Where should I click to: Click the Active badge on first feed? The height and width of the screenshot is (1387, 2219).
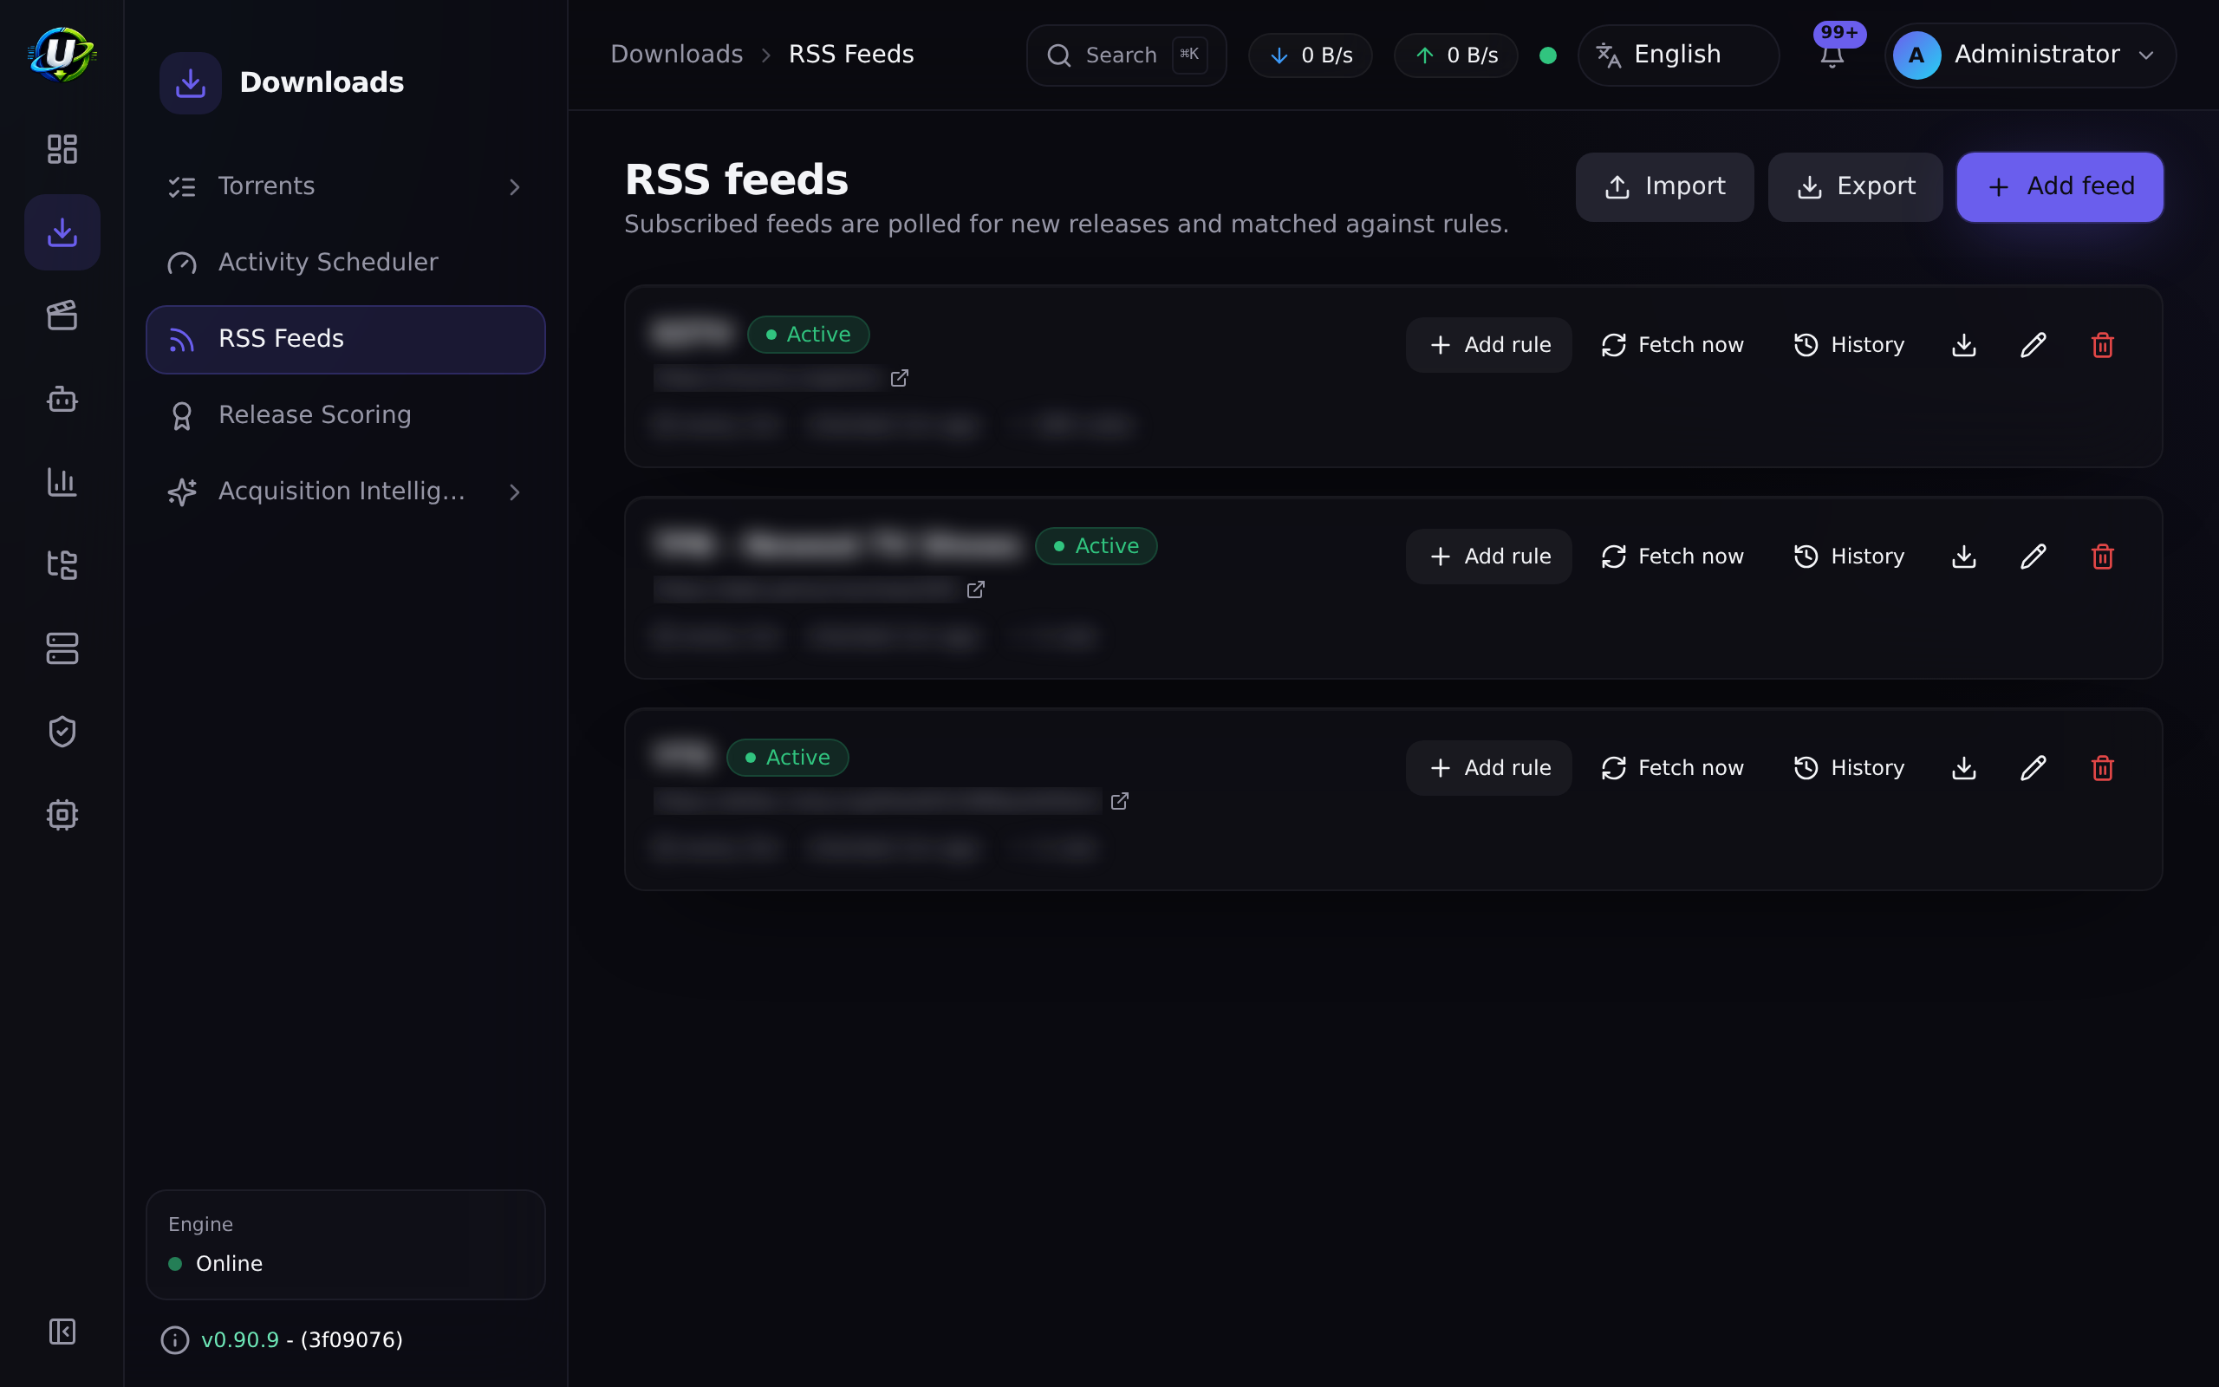(x=808, y=334)
